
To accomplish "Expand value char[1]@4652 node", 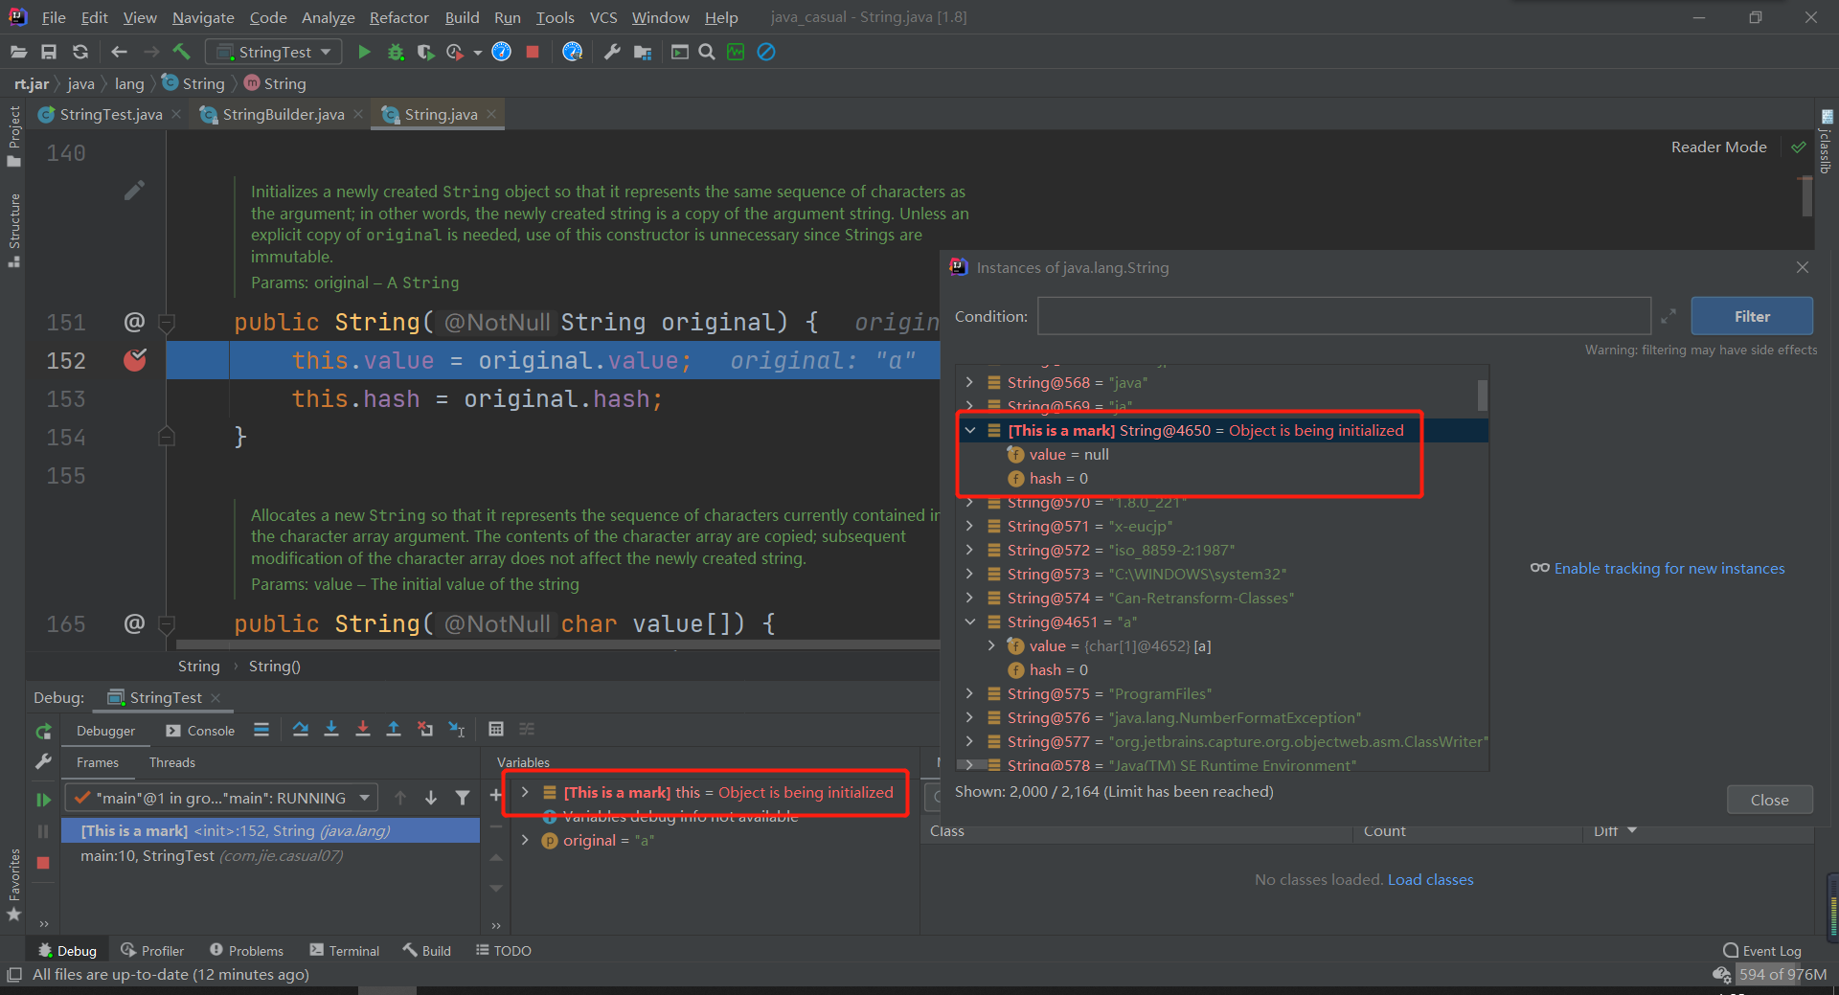I will [x=992, y=646].
